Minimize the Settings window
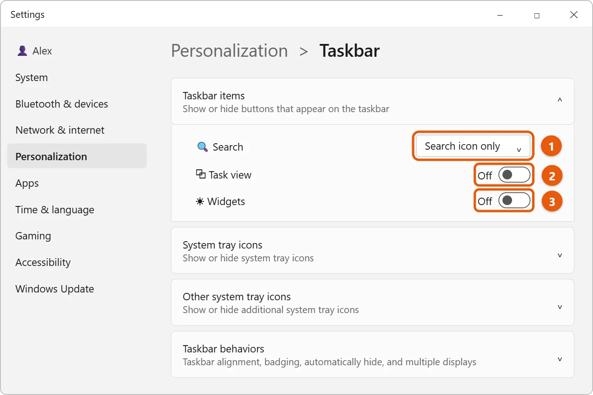The height and width of the screenshot is (395, 593). [500, 15]
